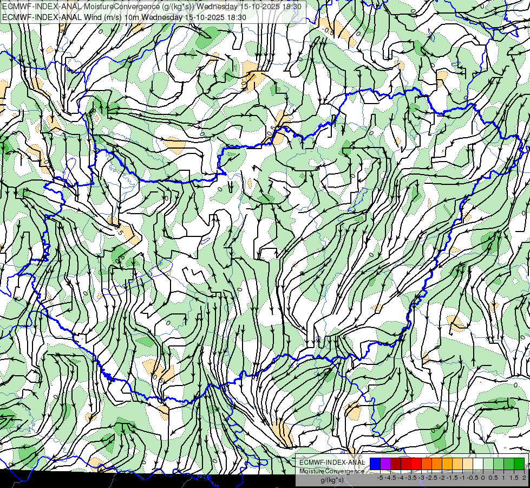Select the white legend swatch near zero
The height and width of the screenshot is (488, 530).
point(478,464)
